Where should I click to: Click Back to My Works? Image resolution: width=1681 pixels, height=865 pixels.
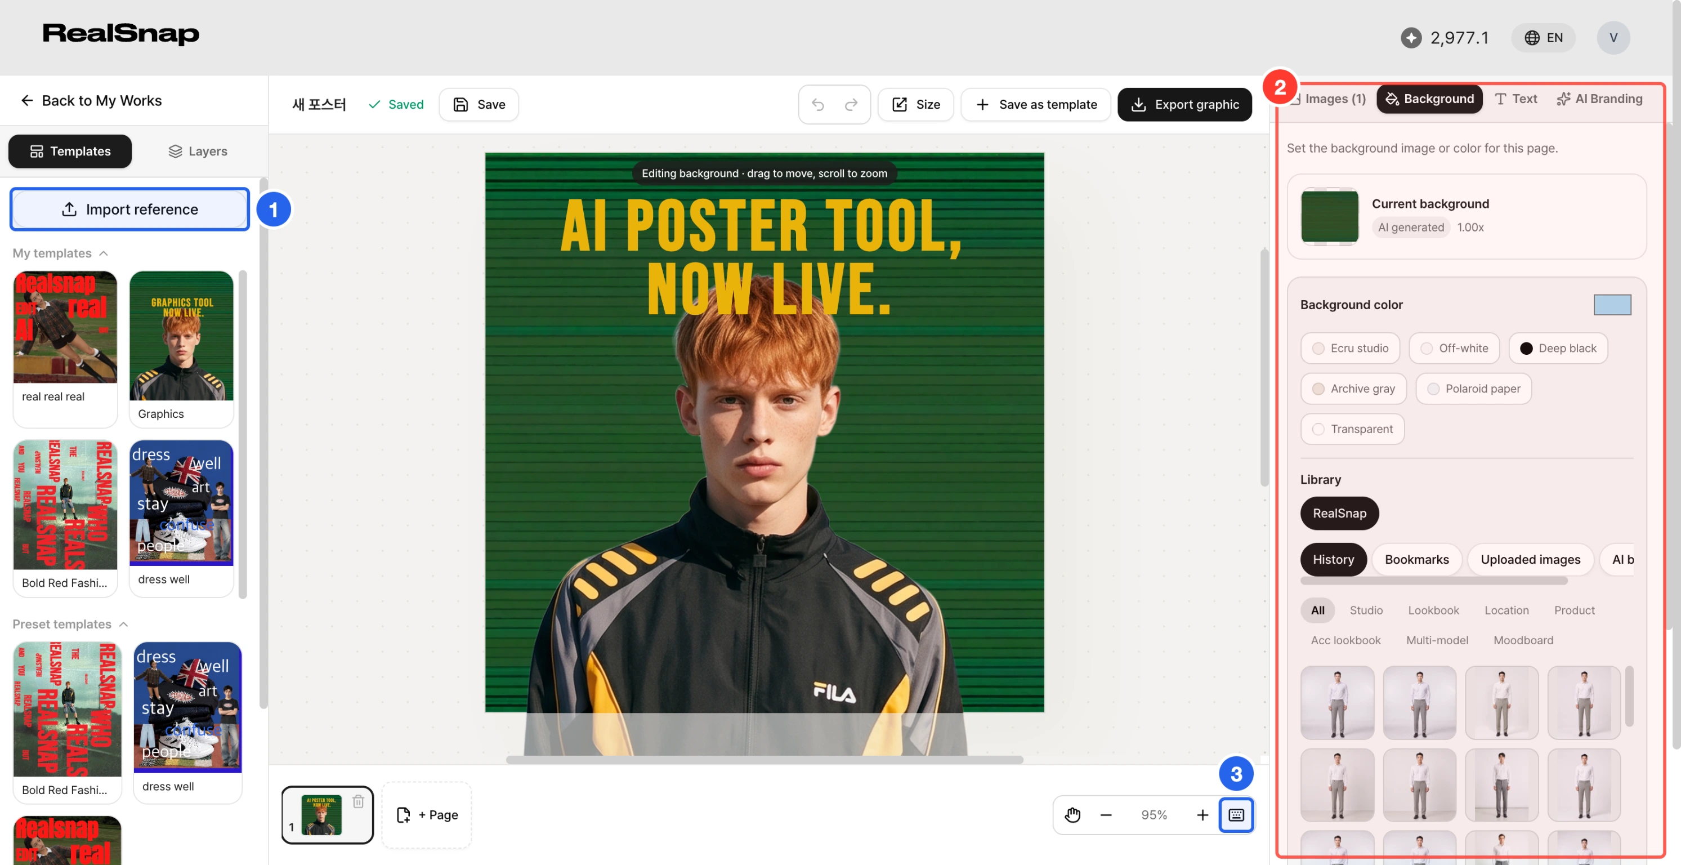coord(91,101)
